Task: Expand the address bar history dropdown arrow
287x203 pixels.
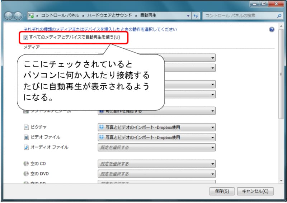Action: (188, 16)
